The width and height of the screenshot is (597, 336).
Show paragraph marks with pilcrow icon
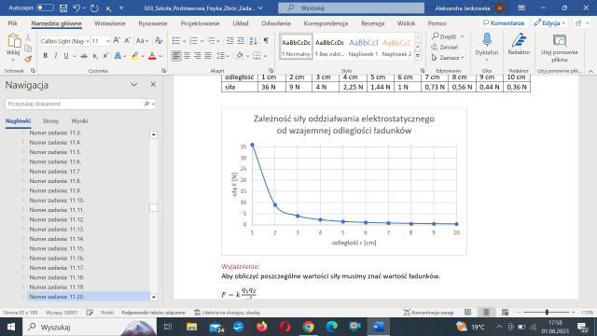(266, 40)
